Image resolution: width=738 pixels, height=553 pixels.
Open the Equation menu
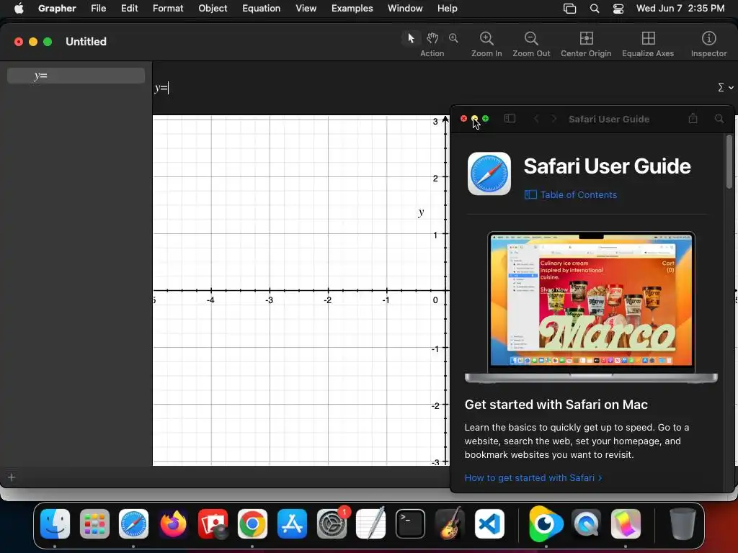click(261, 8)
